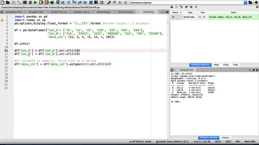The height and width of the screenshot is (145, 259).
Task: Continue execution with double-arrow icon
Action: coord(85,2)
